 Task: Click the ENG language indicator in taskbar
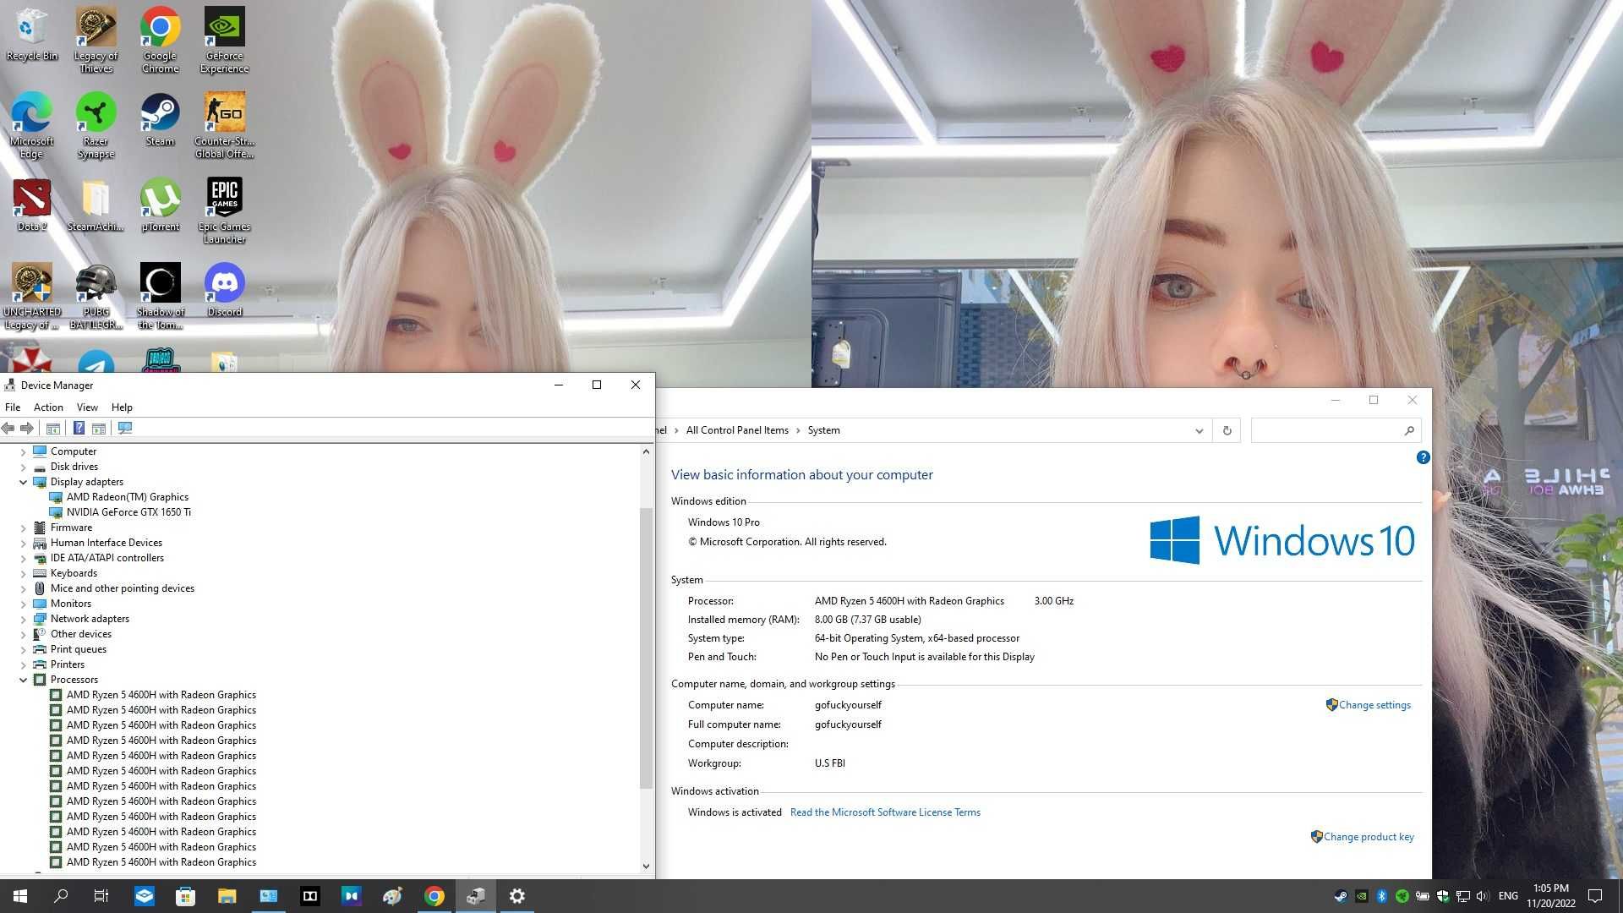1508,896
